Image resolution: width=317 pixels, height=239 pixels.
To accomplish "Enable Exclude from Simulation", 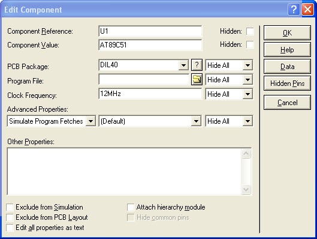I will [x=10, y=207].
